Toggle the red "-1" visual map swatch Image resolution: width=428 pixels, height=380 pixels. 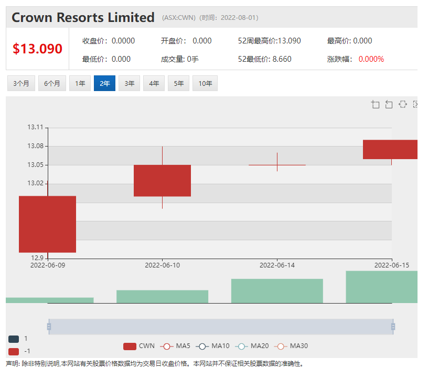(x=14, y=352)
